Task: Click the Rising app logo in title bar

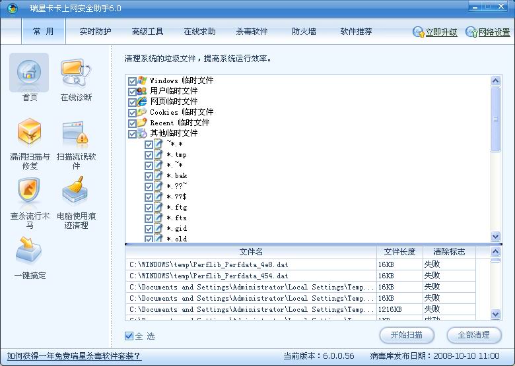Action: [12, 8]
